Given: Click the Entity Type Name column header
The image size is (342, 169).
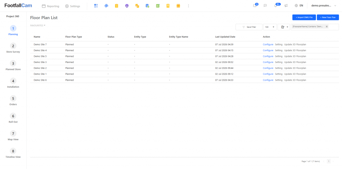Looking at the screenshot, I should (x=178, y=37).
